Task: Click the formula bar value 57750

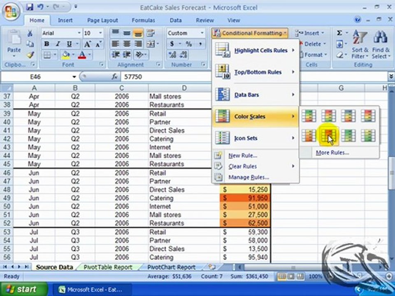Action: [133, 77]
